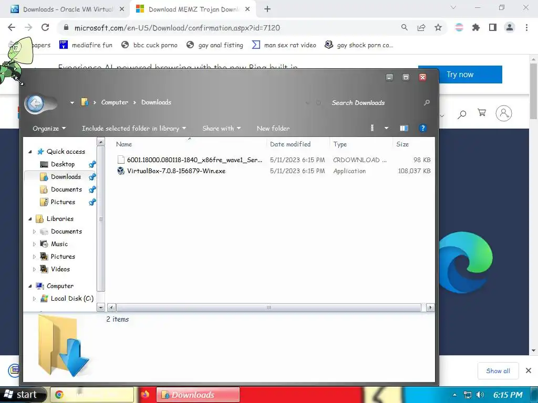This screenshot has width=538, height=403.
Task: Go back in Chrome browser
Action: [x=12, y=27]
